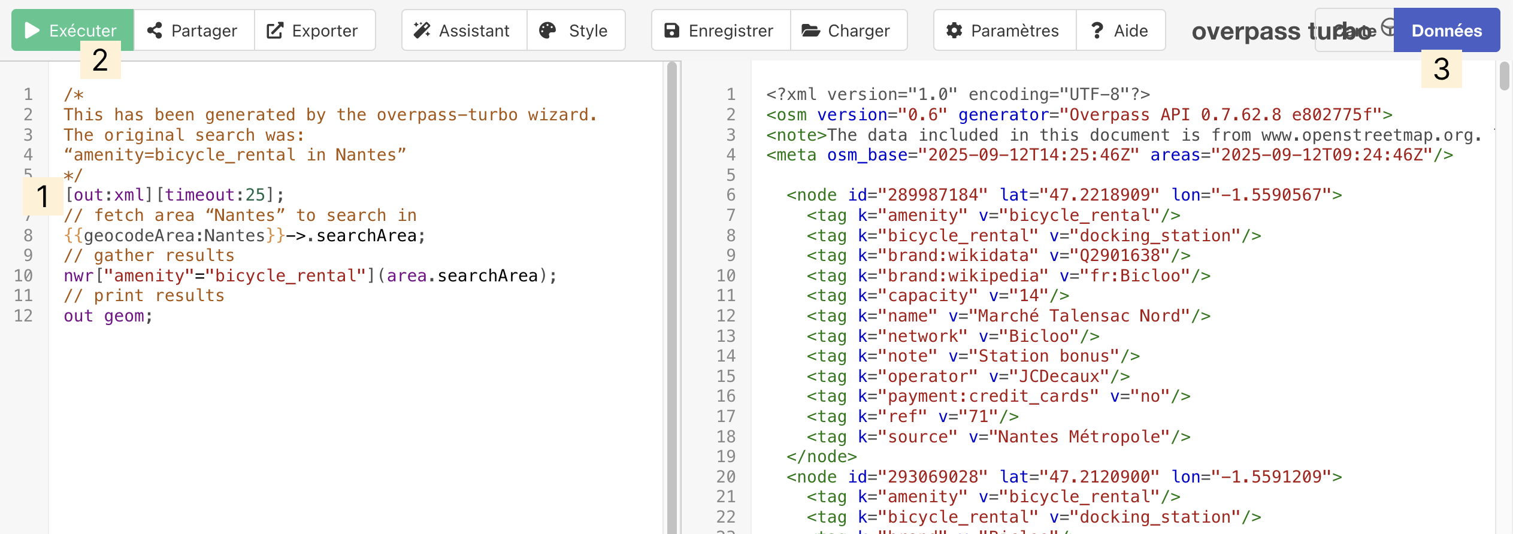
Task: Click the “amenity=bicycle_rental in Nantes” comment
Action: 235,154
